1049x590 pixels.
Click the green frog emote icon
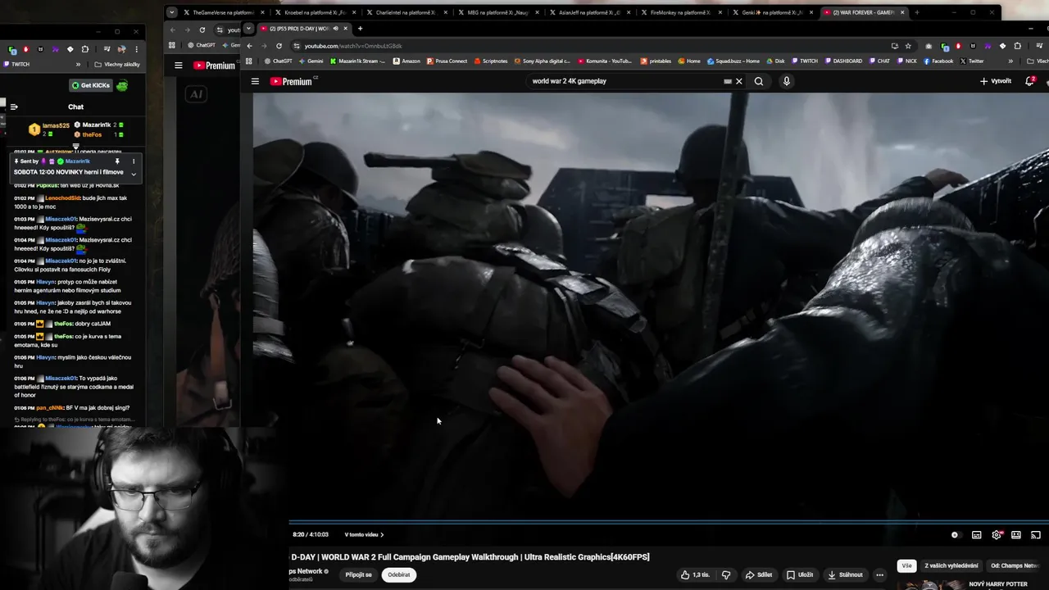(x=122, y=85)
